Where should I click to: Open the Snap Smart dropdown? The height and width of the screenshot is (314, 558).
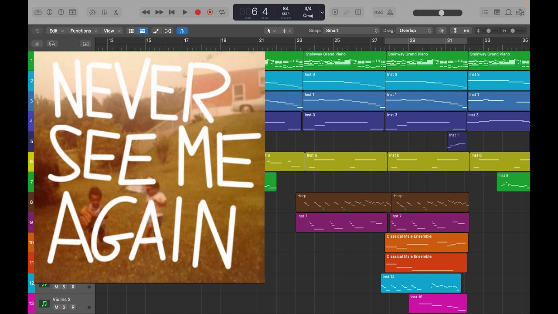[x=351, y=31]
